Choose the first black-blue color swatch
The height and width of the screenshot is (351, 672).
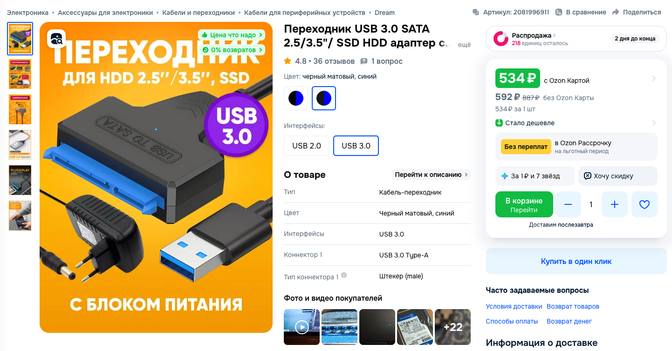tap(296, 98)
